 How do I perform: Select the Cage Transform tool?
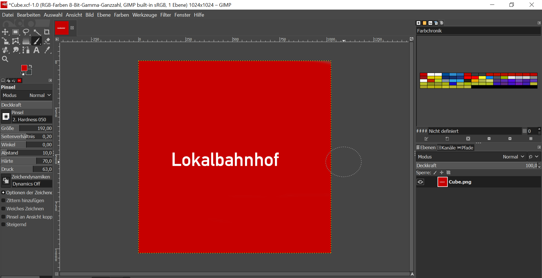[x=16, y=41]
